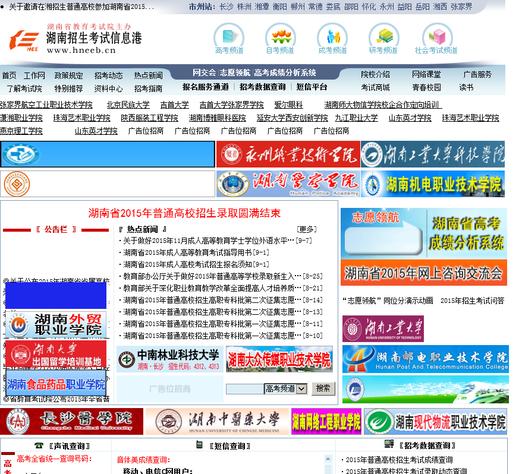Click the telephone icon beside 声讯查询
Screen dimensions: 522x474
pos(39,445)
